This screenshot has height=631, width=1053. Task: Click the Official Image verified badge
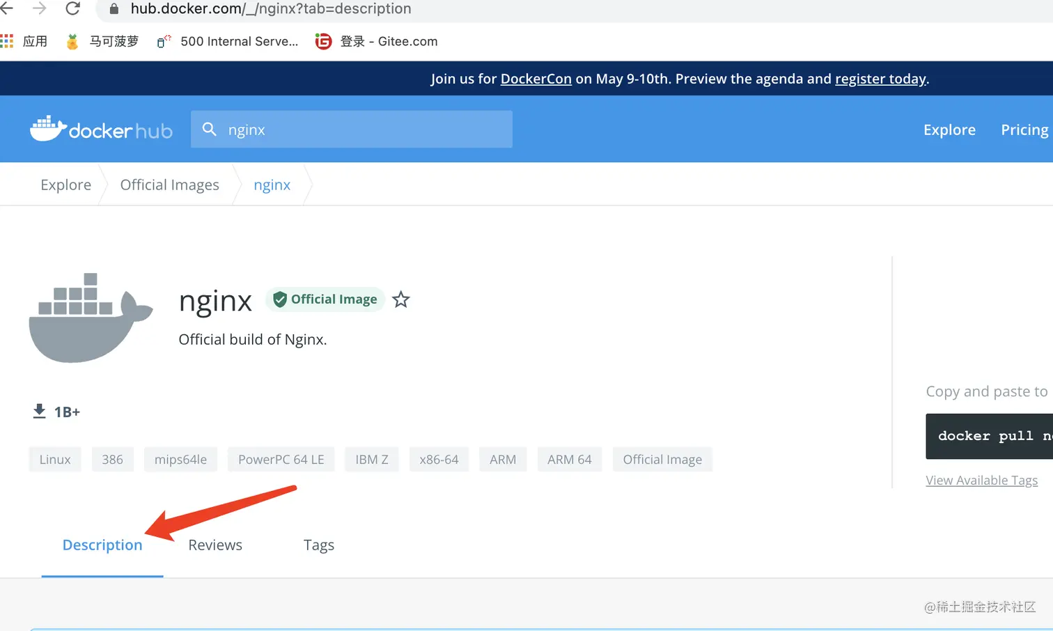tap(325, 299)
